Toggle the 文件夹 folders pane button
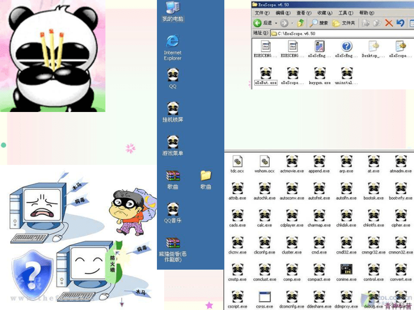 point(344,23)
